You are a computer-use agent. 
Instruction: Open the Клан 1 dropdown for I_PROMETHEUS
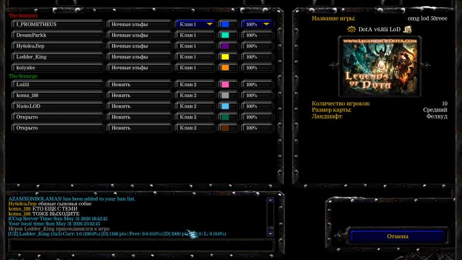point(195,24)
